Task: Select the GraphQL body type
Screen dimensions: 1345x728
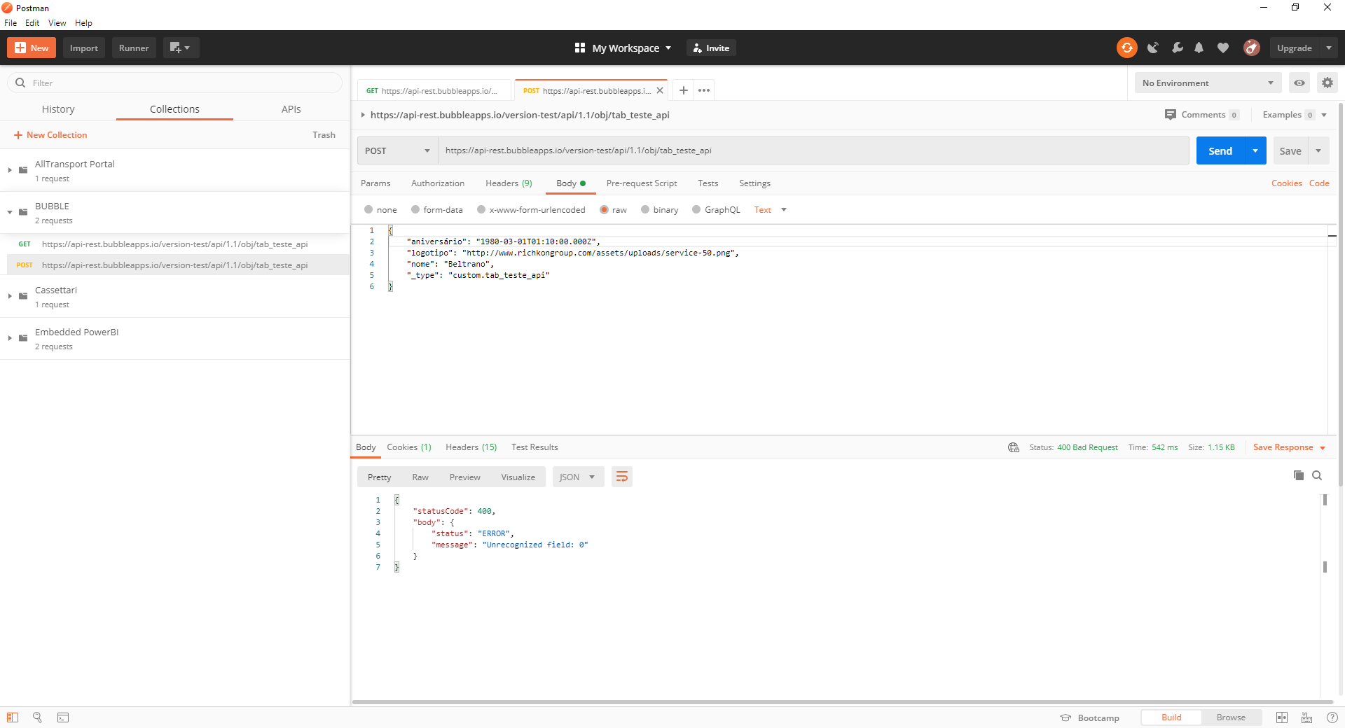Action: pos(696,209)
